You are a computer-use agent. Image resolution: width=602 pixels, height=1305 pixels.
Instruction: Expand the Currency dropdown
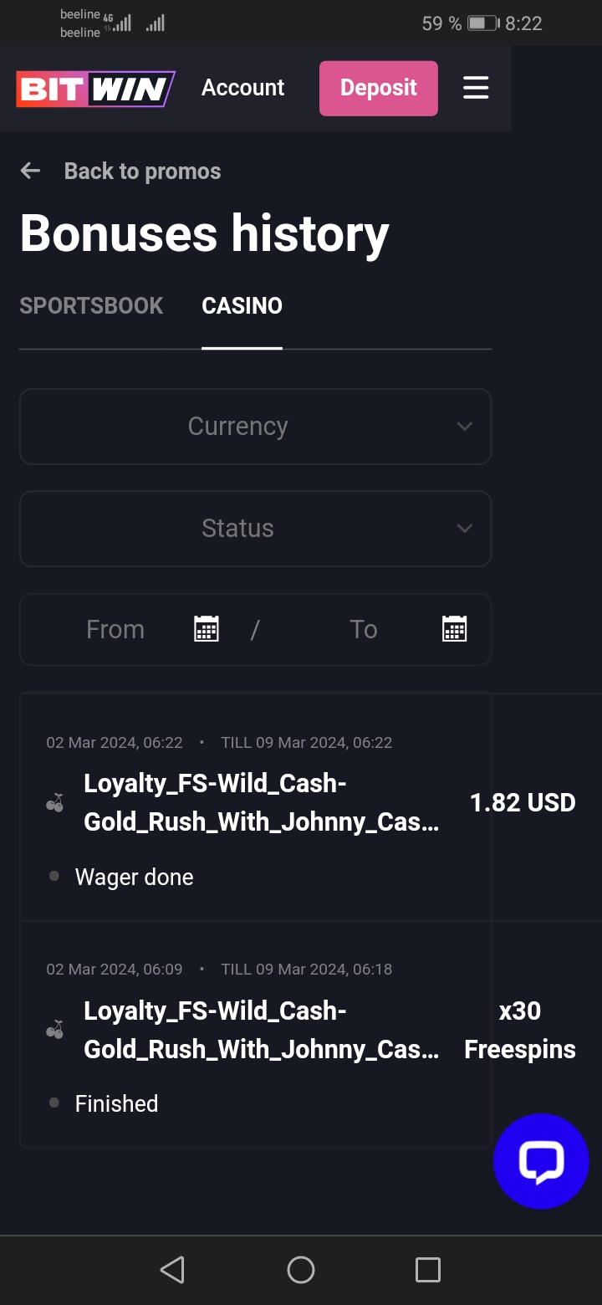click(237, 427)
